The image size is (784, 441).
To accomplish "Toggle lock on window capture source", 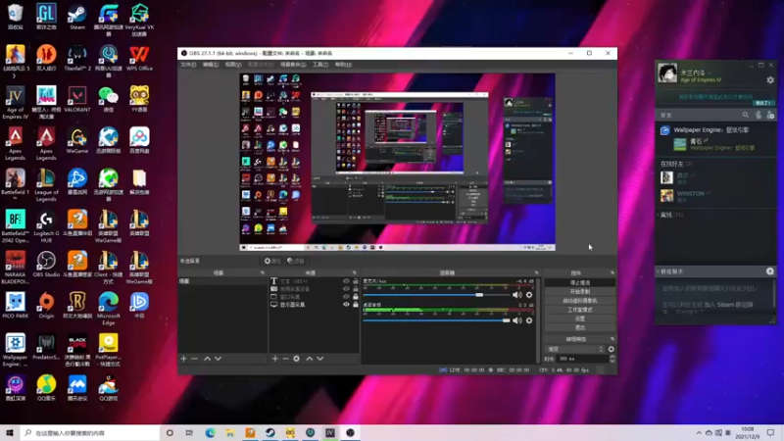I will tap(356, 297).
